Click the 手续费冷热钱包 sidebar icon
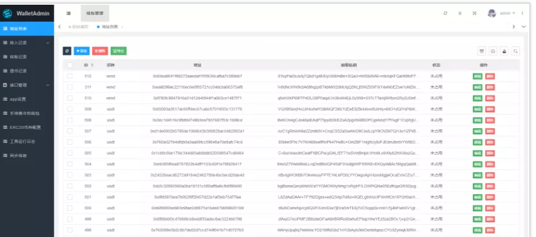Image resolution: width=536 pixels, height=237 pixels. pyautogui.click(x=5, y=114)
